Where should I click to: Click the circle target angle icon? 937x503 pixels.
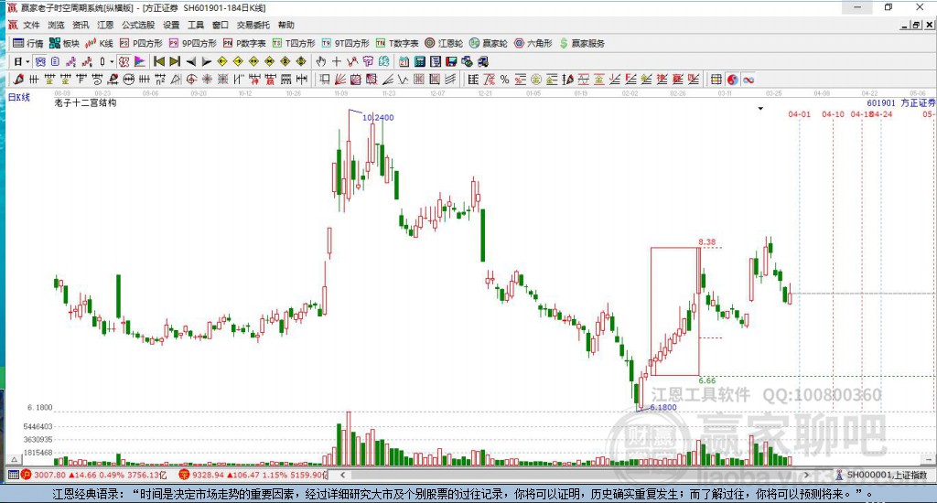pos(190,80)
